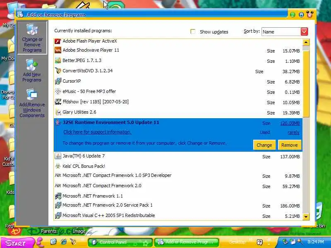Click the help question mark tray icon

[260, 242]
